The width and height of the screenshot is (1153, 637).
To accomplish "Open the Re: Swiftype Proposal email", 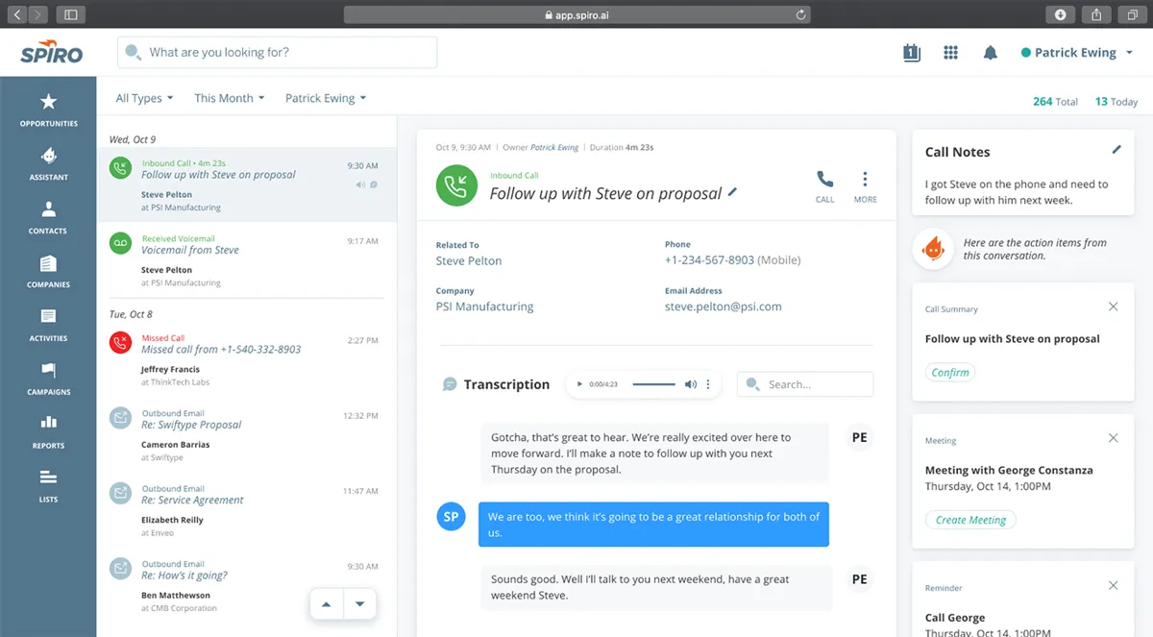I will coord(247,433).
